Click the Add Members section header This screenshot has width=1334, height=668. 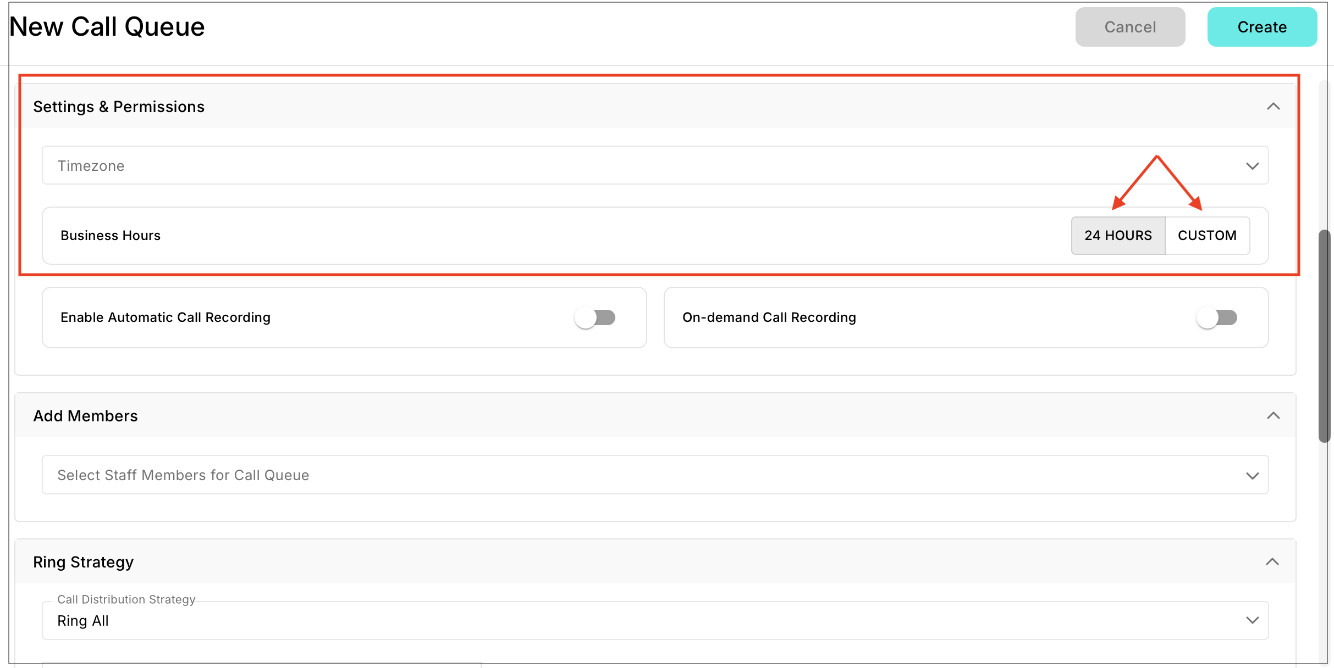point(86,416)
